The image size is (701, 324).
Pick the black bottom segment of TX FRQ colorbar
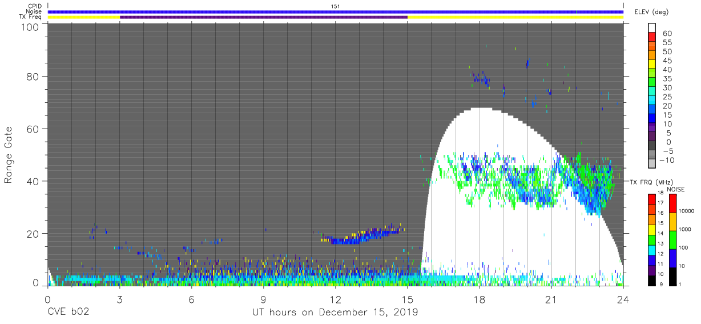[651, 279]
